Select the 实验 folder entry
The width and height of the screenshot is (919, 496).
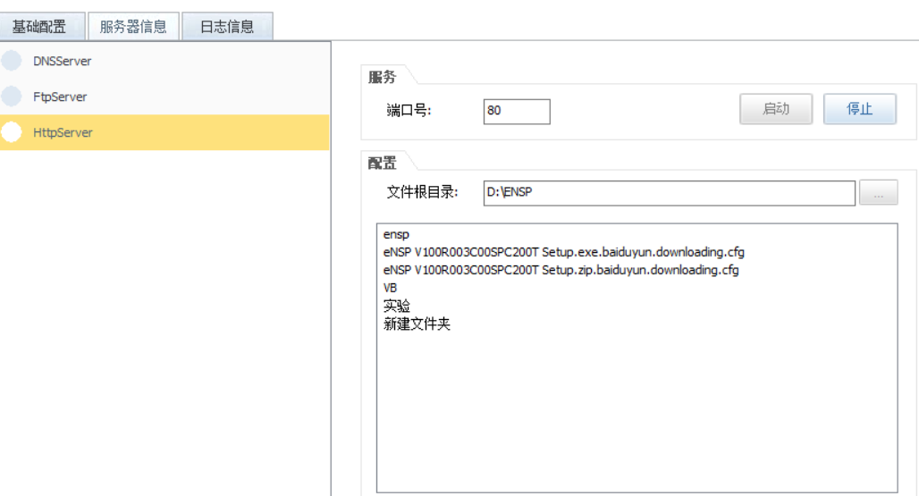(397, 306)
